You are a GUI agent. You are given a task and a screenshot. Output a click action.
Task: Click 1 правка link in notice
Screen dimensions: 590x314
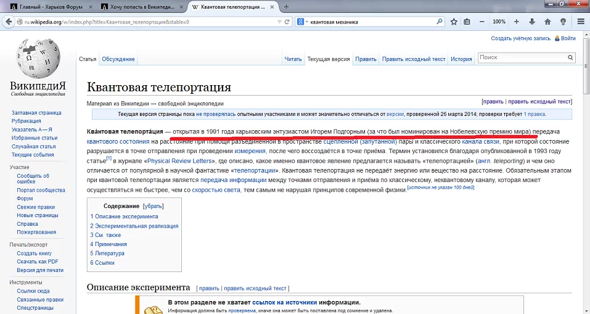(535, 114)
